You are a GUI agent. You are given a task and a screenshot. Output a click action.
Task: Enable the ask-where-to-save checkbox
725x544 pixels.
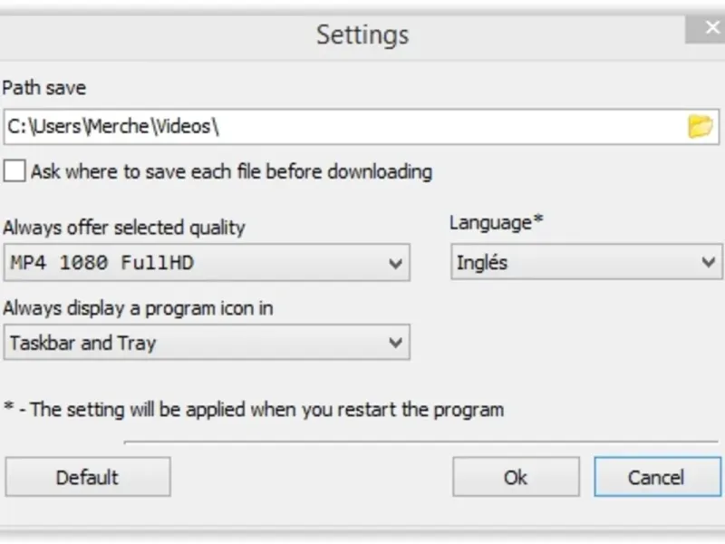coord(14,171)
